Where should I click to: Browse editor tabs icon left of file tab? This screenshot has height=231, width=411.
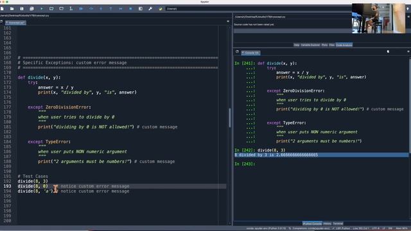(x=1, y=21)
